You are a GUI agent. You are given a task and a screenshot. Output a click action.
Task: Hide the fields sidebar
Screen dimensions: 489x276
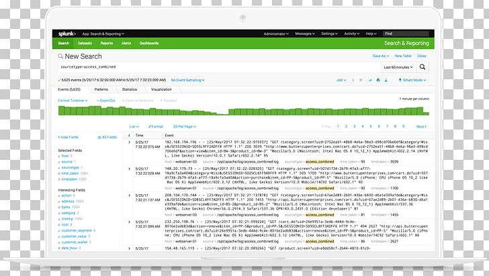coord(69,136)
